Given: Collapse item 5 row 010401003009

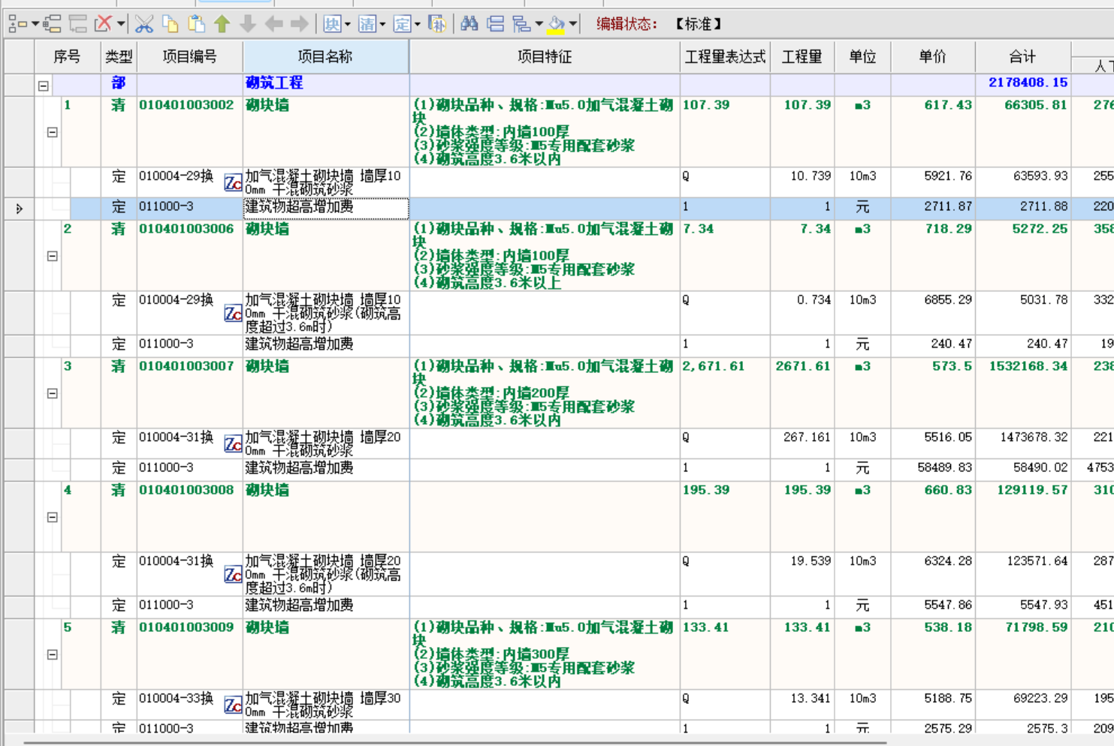Looking at the screenshot, I should [x=53, y=654].
